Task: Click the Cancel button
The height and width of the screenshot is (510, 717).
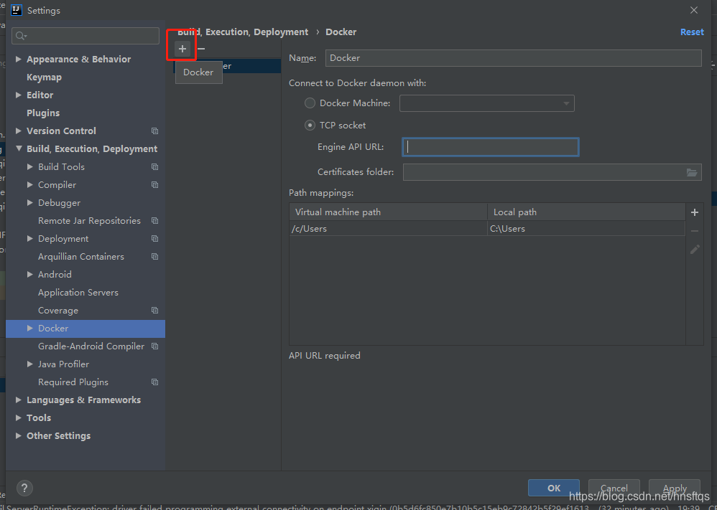Action: [x=614, y=488]
